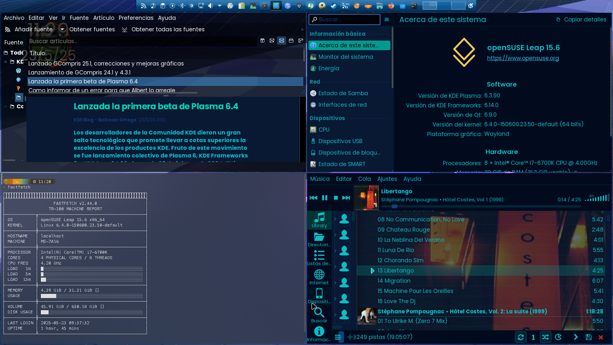
Task: Save play queue with floppy icon
Action: (x=589, y=337)
